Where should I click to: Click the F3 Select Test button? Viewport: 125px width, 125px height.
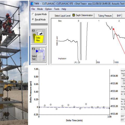coord(39,54)
